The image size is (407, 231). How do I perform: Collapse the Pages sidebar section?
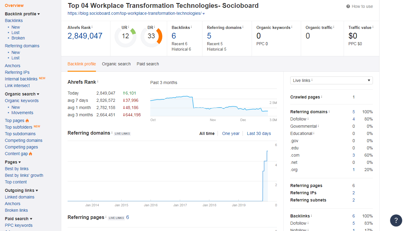[x=20, y=162]
